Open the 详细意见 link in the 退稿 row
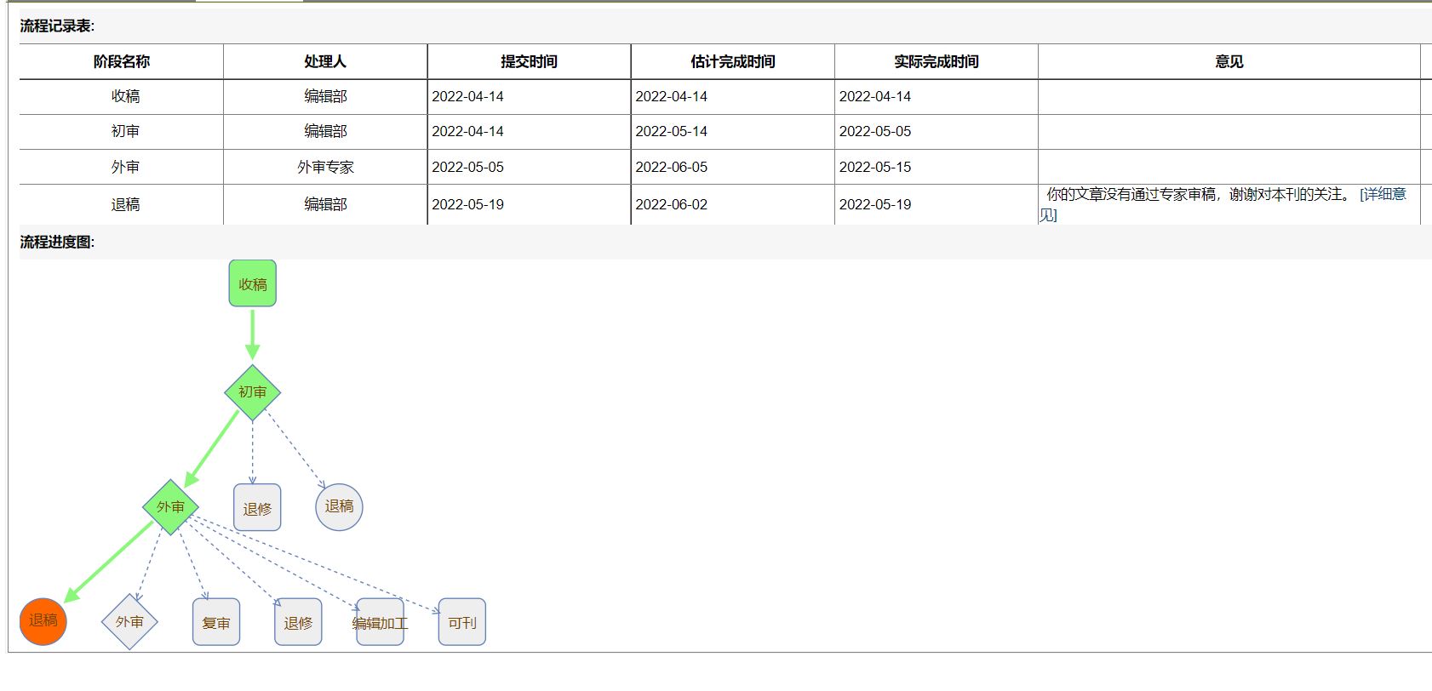The height and width of the screenshot is (691, 1432). click(x=1383, y=194)
